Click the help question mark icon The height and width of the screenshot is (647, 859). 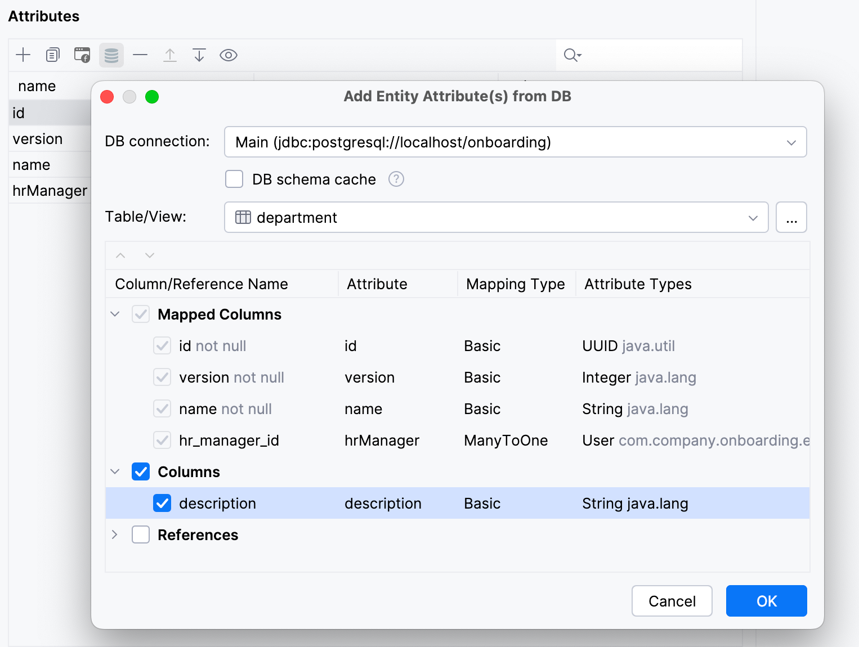click(396, 179)
